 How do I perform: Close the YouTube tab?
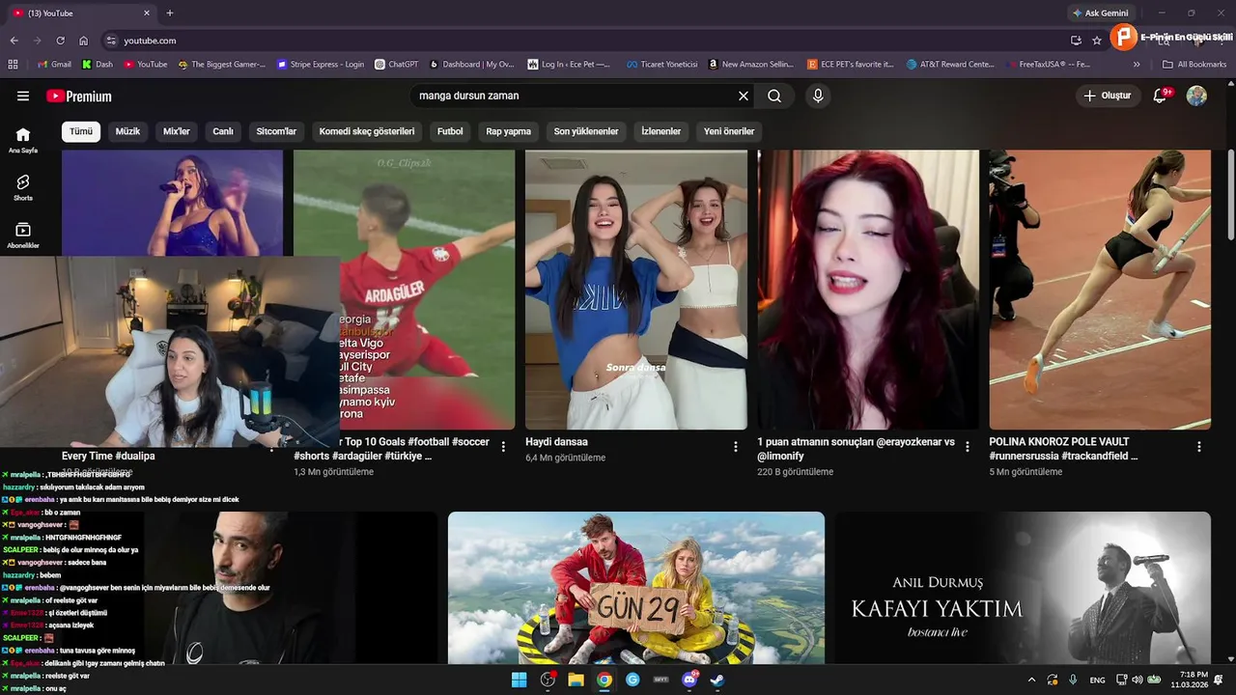[x=147, y=13]
